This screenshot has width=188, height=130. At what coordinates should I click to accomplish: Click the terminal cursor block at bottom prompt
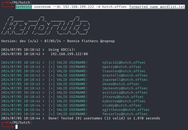click(17, 127)
